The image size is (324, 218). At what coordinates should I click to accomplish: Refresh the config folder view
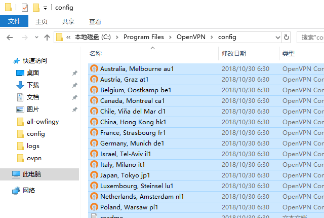(287, 38)
